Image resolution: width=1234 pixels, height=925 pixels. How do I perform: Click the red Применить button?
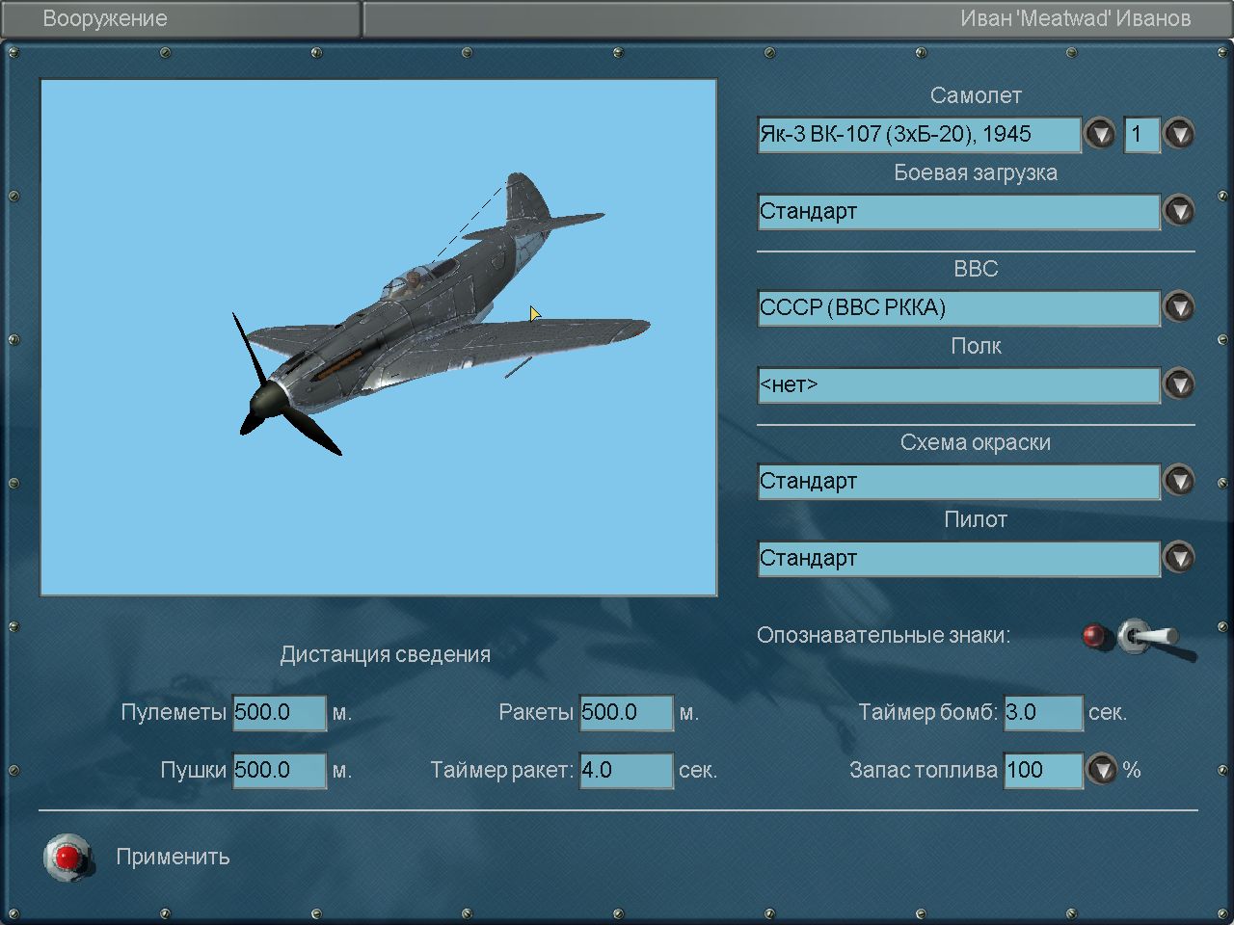(68, 857)
